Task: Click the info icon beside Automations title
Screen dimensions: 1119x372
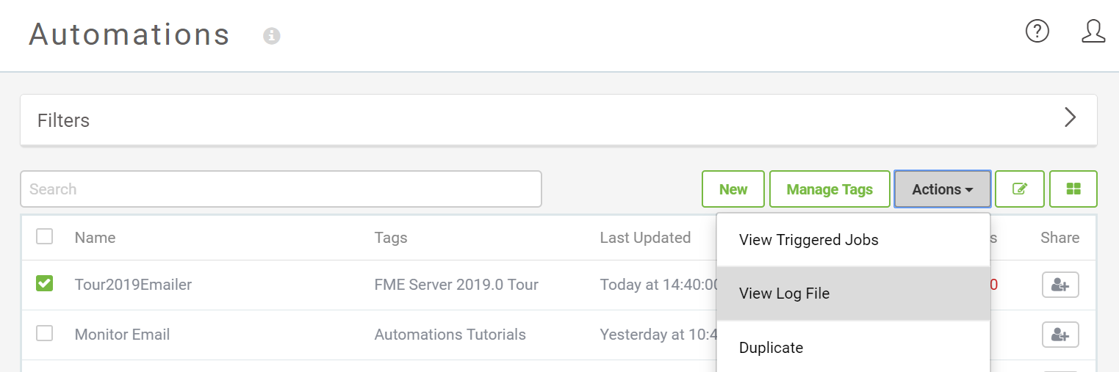Action: [x=272, y=35]
